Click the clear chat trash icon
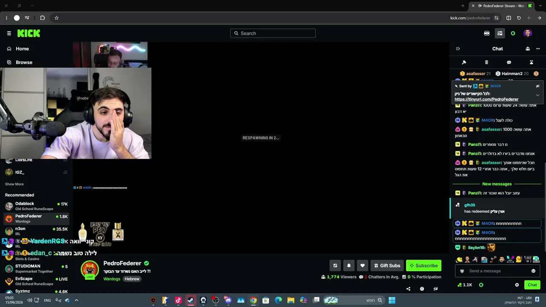546x307 pixels. pos(487,62)
